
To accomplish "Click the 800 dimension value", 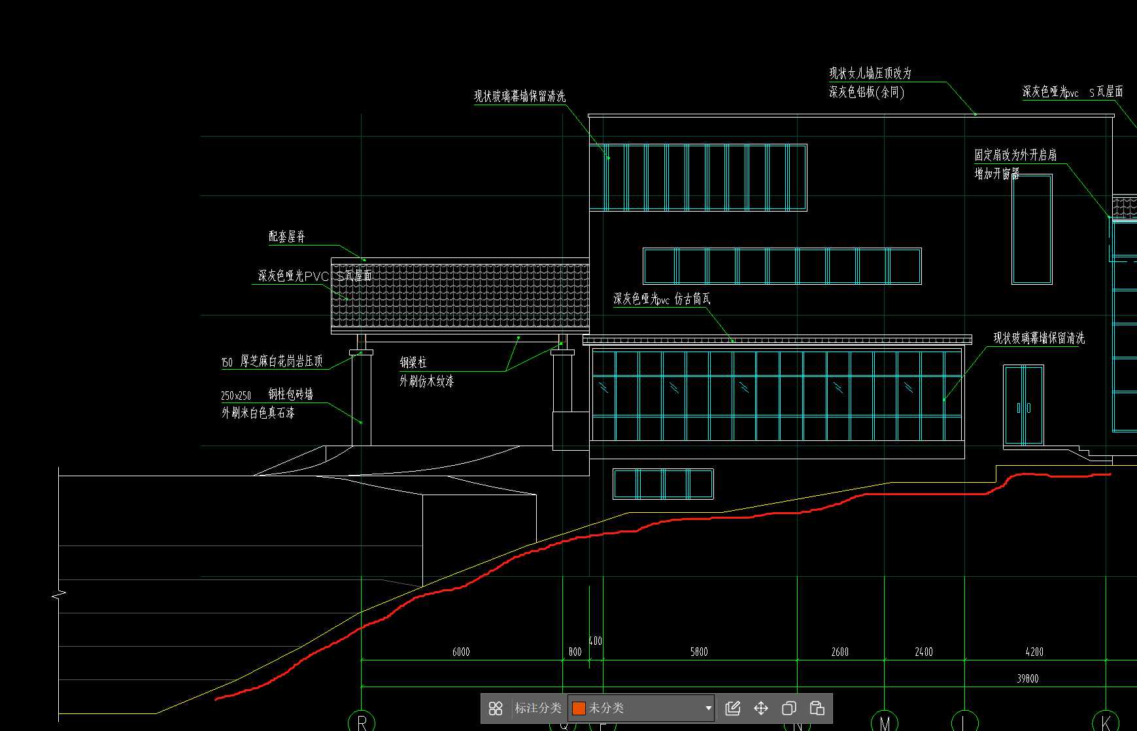I will pyautogui.click(x=575, y=652).
